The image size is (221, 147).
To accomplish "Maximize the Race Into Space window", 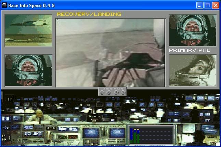I will coord(208,5).
